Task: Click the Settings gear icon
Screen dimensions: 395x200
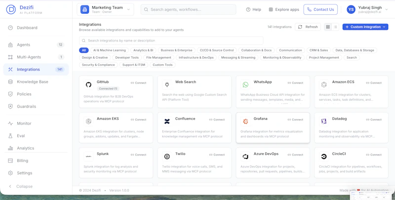Action: [10, 173]
